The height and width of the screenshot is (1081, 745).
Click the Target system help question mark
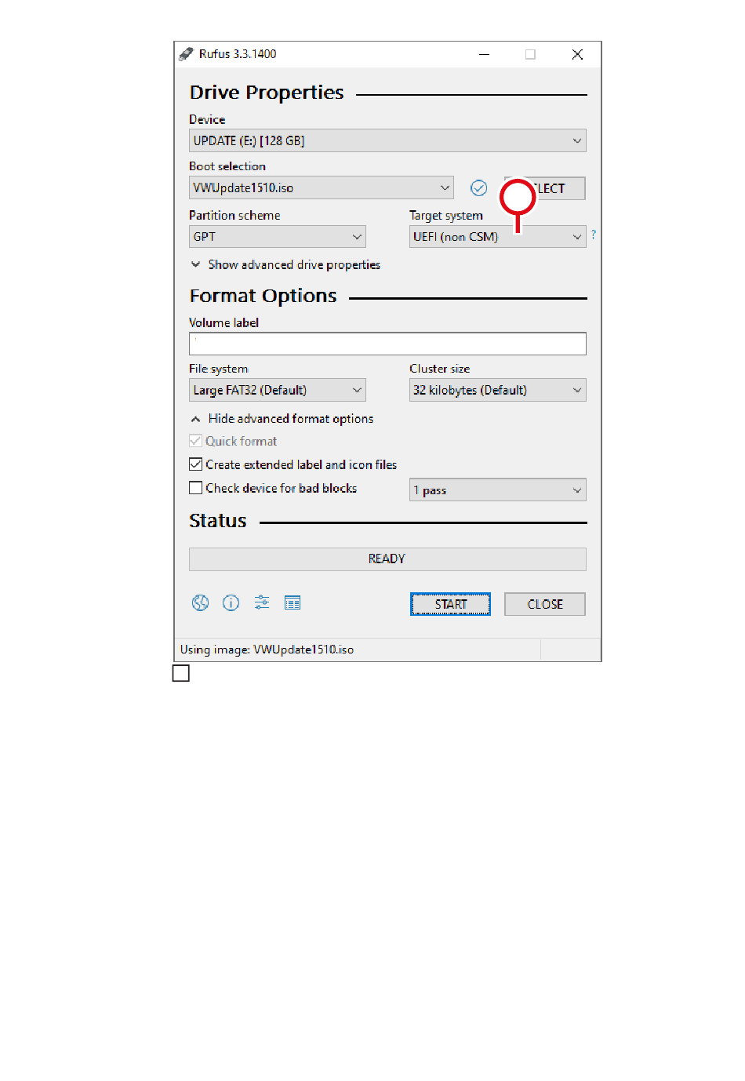[x=594, y=235]
